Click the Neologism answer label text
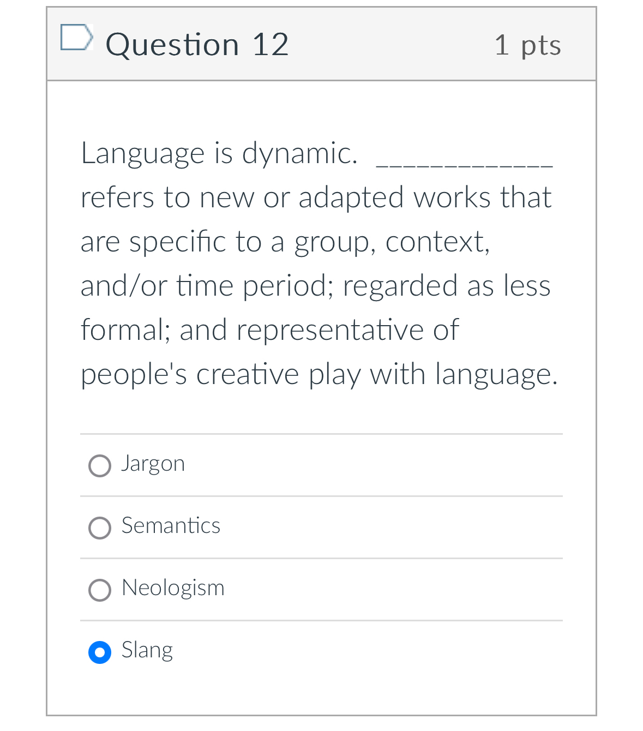 173,589
